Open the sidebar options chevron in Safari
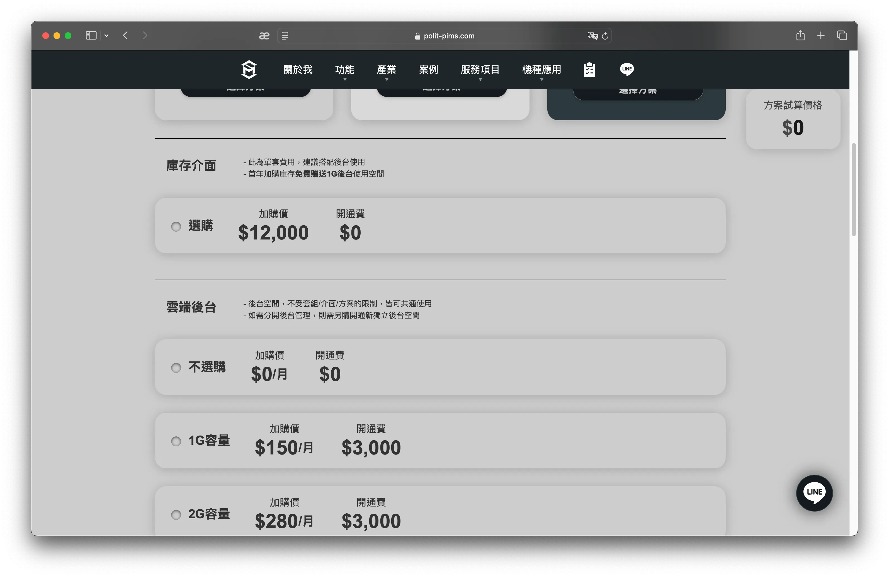 click(x=106, y=35)
